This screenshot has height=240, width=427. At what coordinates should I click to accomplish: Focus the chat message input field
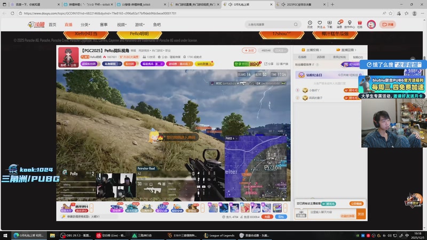[x=331, y=214]
